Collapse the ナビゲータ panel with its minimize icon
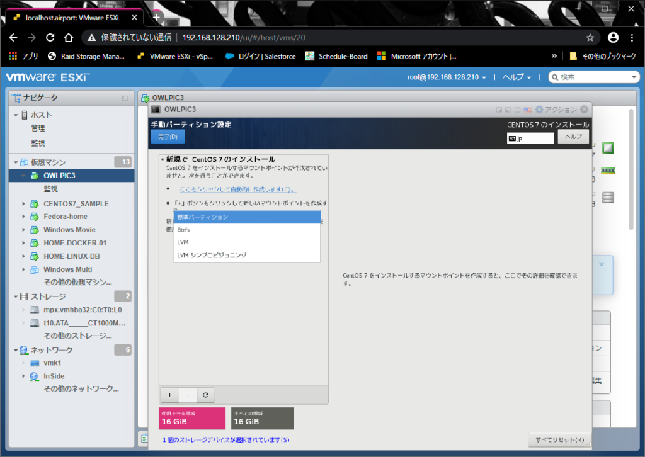Viewport: 645px width, 457px height. click(x=125, y=98)
